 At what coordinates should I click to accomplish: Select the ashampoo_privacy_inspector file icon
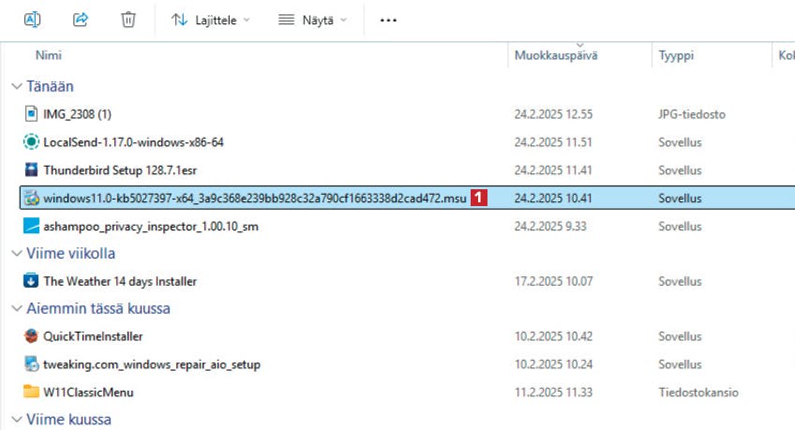31,226
